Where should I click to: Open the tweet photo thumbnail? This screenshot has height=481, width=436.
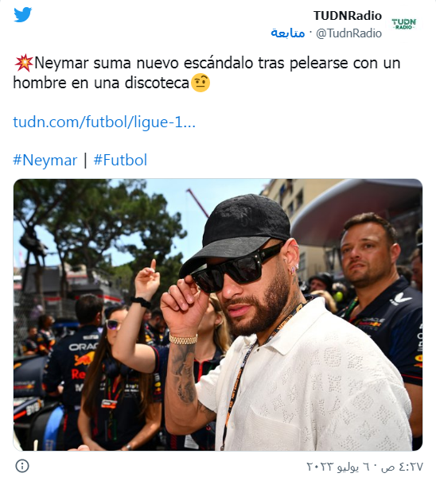pyautogui.click(x=218, y=315)
